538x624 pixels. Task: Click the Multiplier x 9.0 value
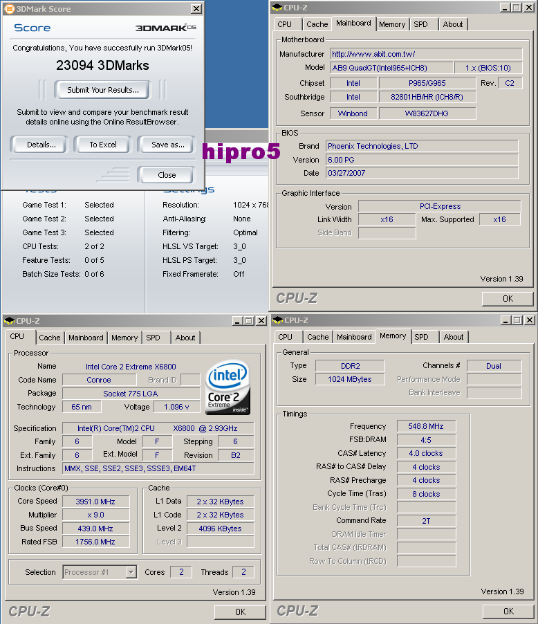coord(95,515)
